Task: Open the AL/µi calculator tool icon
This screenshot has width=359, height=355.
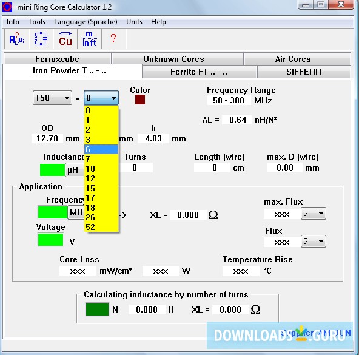Action: click(x=16, y=39)
